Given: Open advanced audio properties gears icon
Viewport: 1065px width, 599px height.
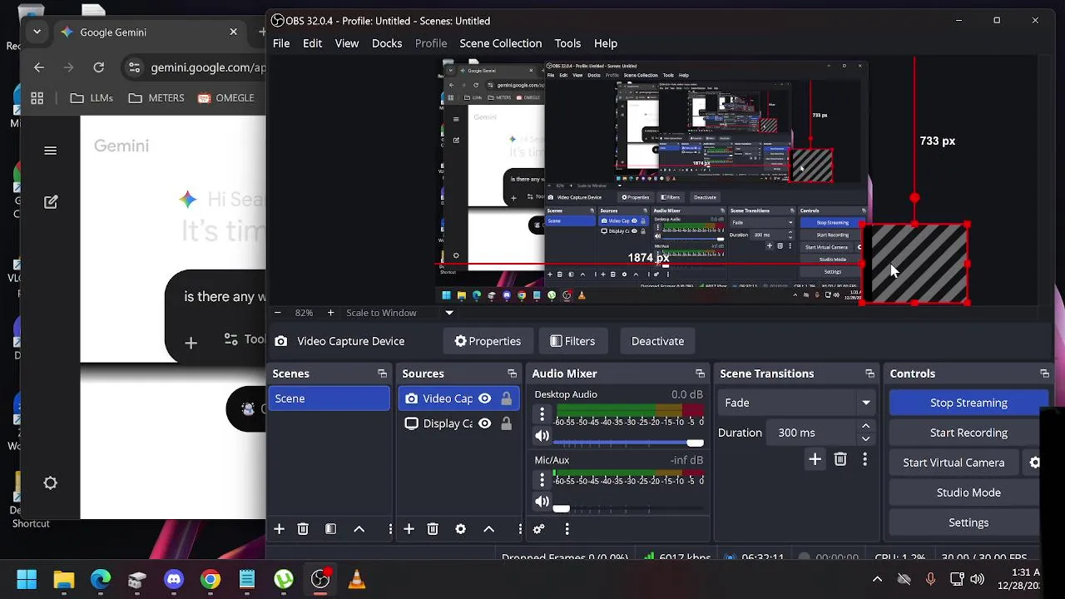Looking at the screenshot, I should pos(539,529).
